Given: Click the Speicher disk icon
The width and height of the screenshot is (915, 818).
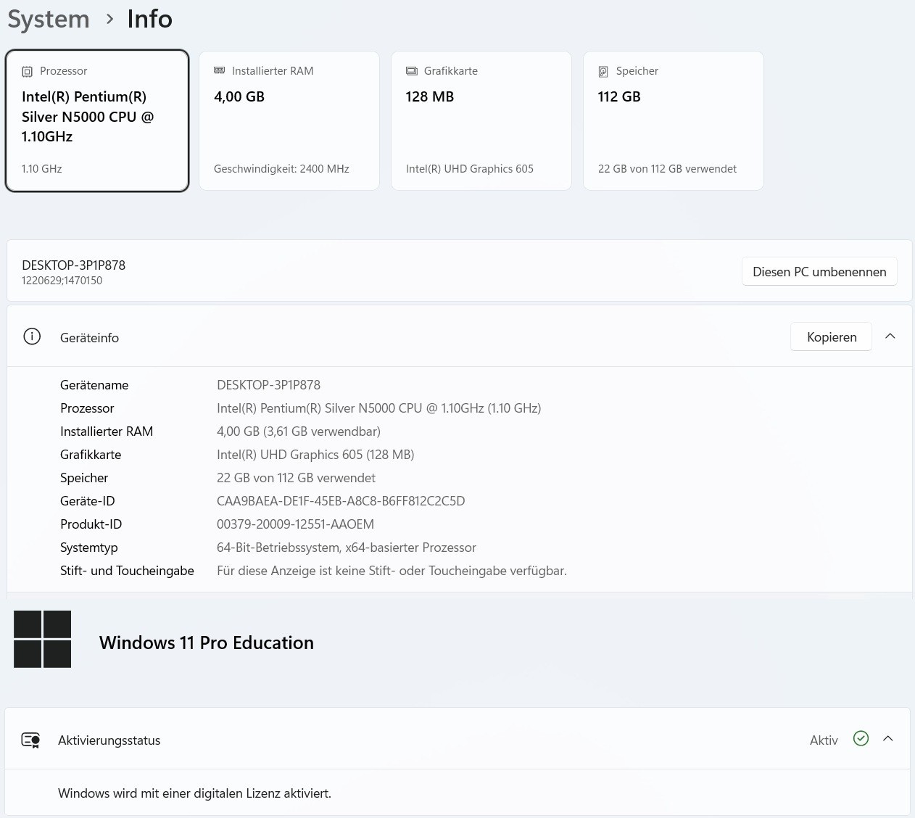Looking at the screenshot, I should [603, 71].
